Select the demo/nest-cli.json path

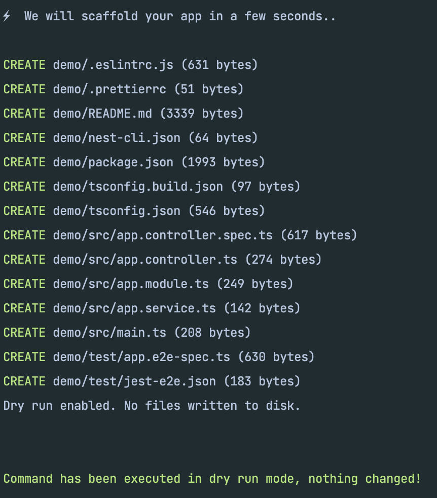[x=117, y=138]
